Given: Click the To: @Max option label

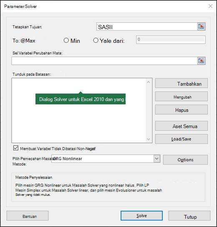Looking at the screenshot, I should click(x=24, y=41).
